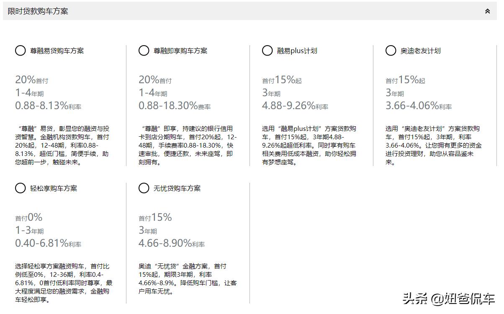Viewport: 504px width, 314px height.
Task: Select the 尊融即享购车方案 radio button
Action: coord(144,51)
